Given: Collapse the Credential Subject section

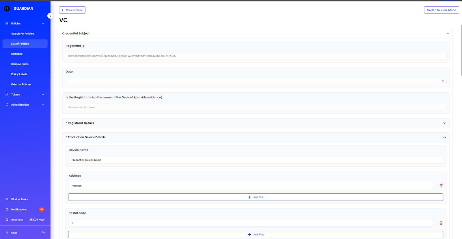Looking at the screenshot, I should [447, 33].
